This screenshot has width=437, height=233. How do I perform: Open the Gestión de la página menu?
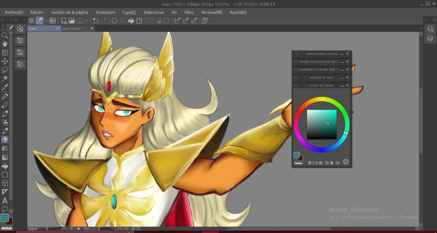pos(70,12)
